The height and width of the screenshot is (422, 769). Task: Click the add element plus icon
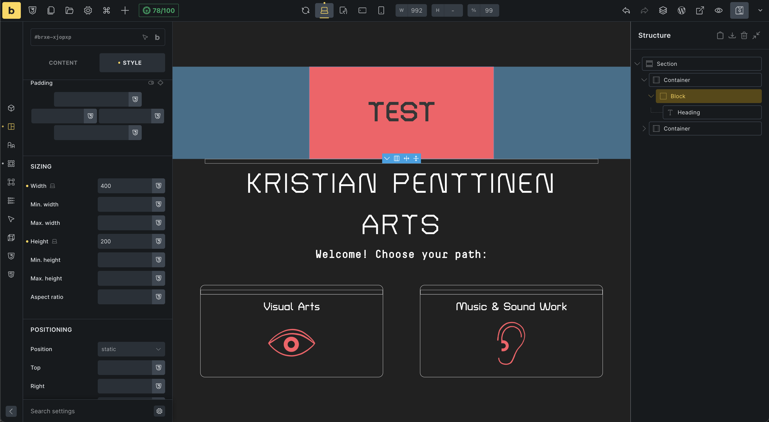click(125, 11)
